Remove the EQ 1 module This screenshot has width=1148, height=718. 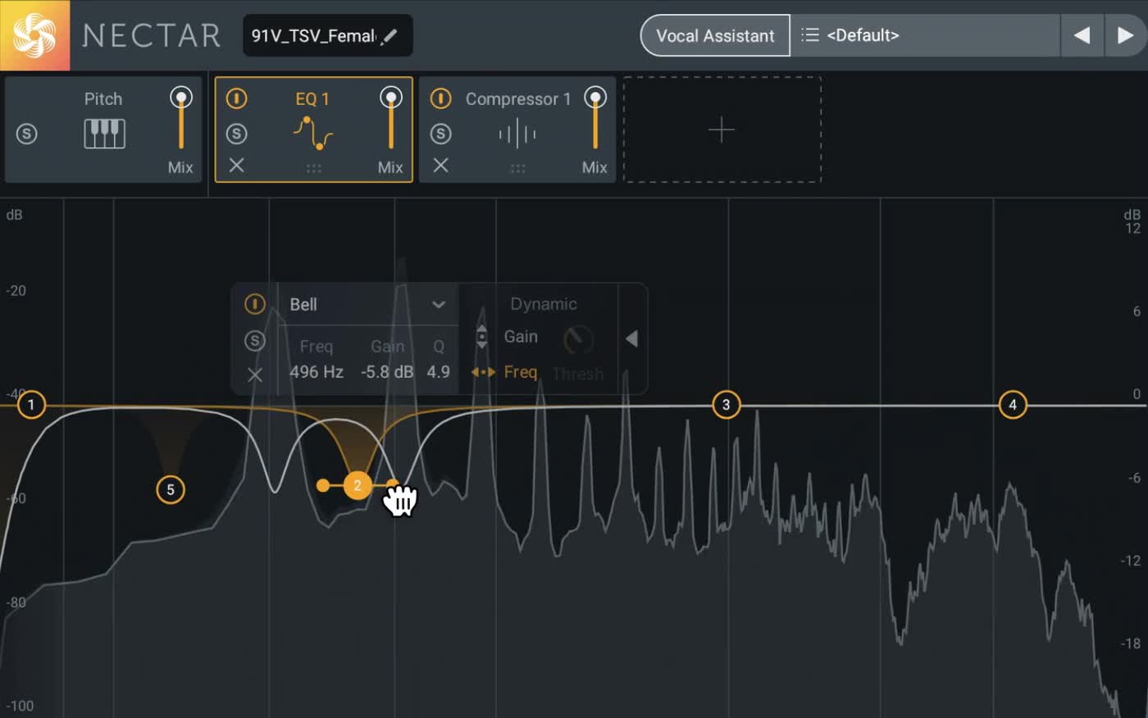(x=236, y=166)
